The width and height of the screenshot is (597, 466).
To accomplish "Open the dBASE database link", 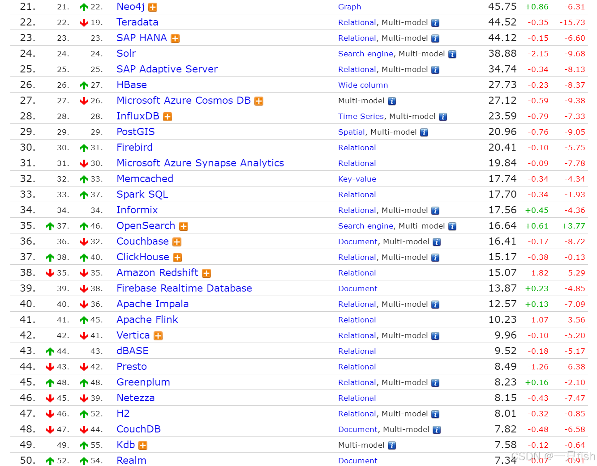I will click(x=133, y=351).
